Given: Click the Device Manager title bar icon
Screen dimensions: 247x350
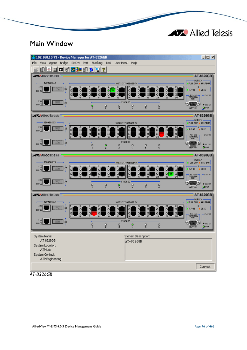Looking at the screenshot, I should point(33,57).
